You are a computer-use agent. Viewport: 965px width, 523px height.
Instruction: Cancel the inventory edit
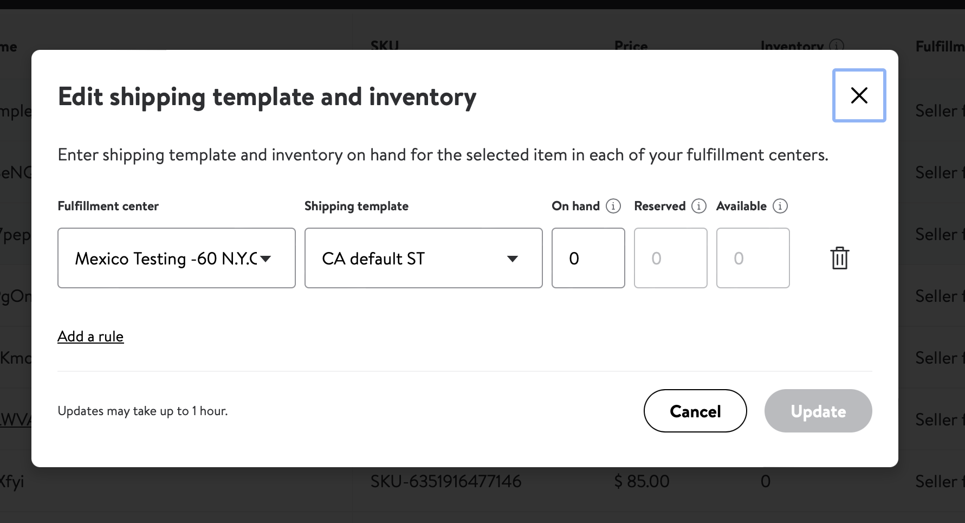click(695, 411)
